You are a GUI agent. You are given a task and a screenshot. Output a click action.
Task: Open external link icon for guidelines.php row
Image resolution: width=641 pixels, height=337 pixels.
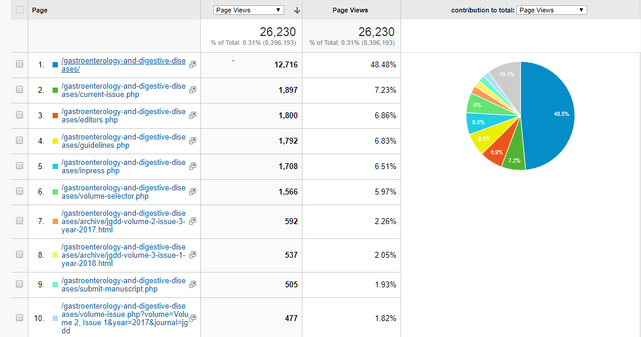pyautogui.click(x=193, y=141)
